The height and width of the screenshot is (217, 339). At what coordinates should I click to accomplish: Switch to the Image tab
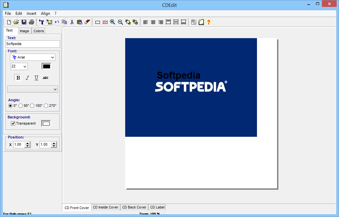coord(24,31)
